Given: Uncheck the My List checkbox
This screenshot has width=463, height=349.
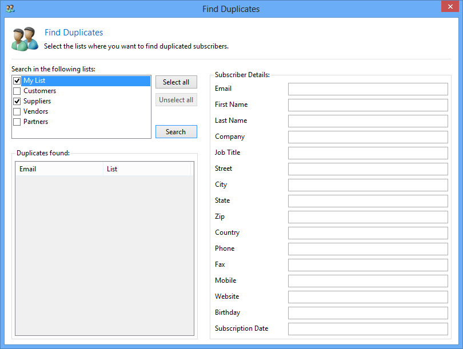Looking at the screenshot, I should 17,81.
